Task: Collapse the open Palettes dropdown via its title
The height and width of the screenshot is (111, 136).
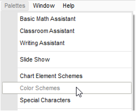Action: [x=15, y=6]
